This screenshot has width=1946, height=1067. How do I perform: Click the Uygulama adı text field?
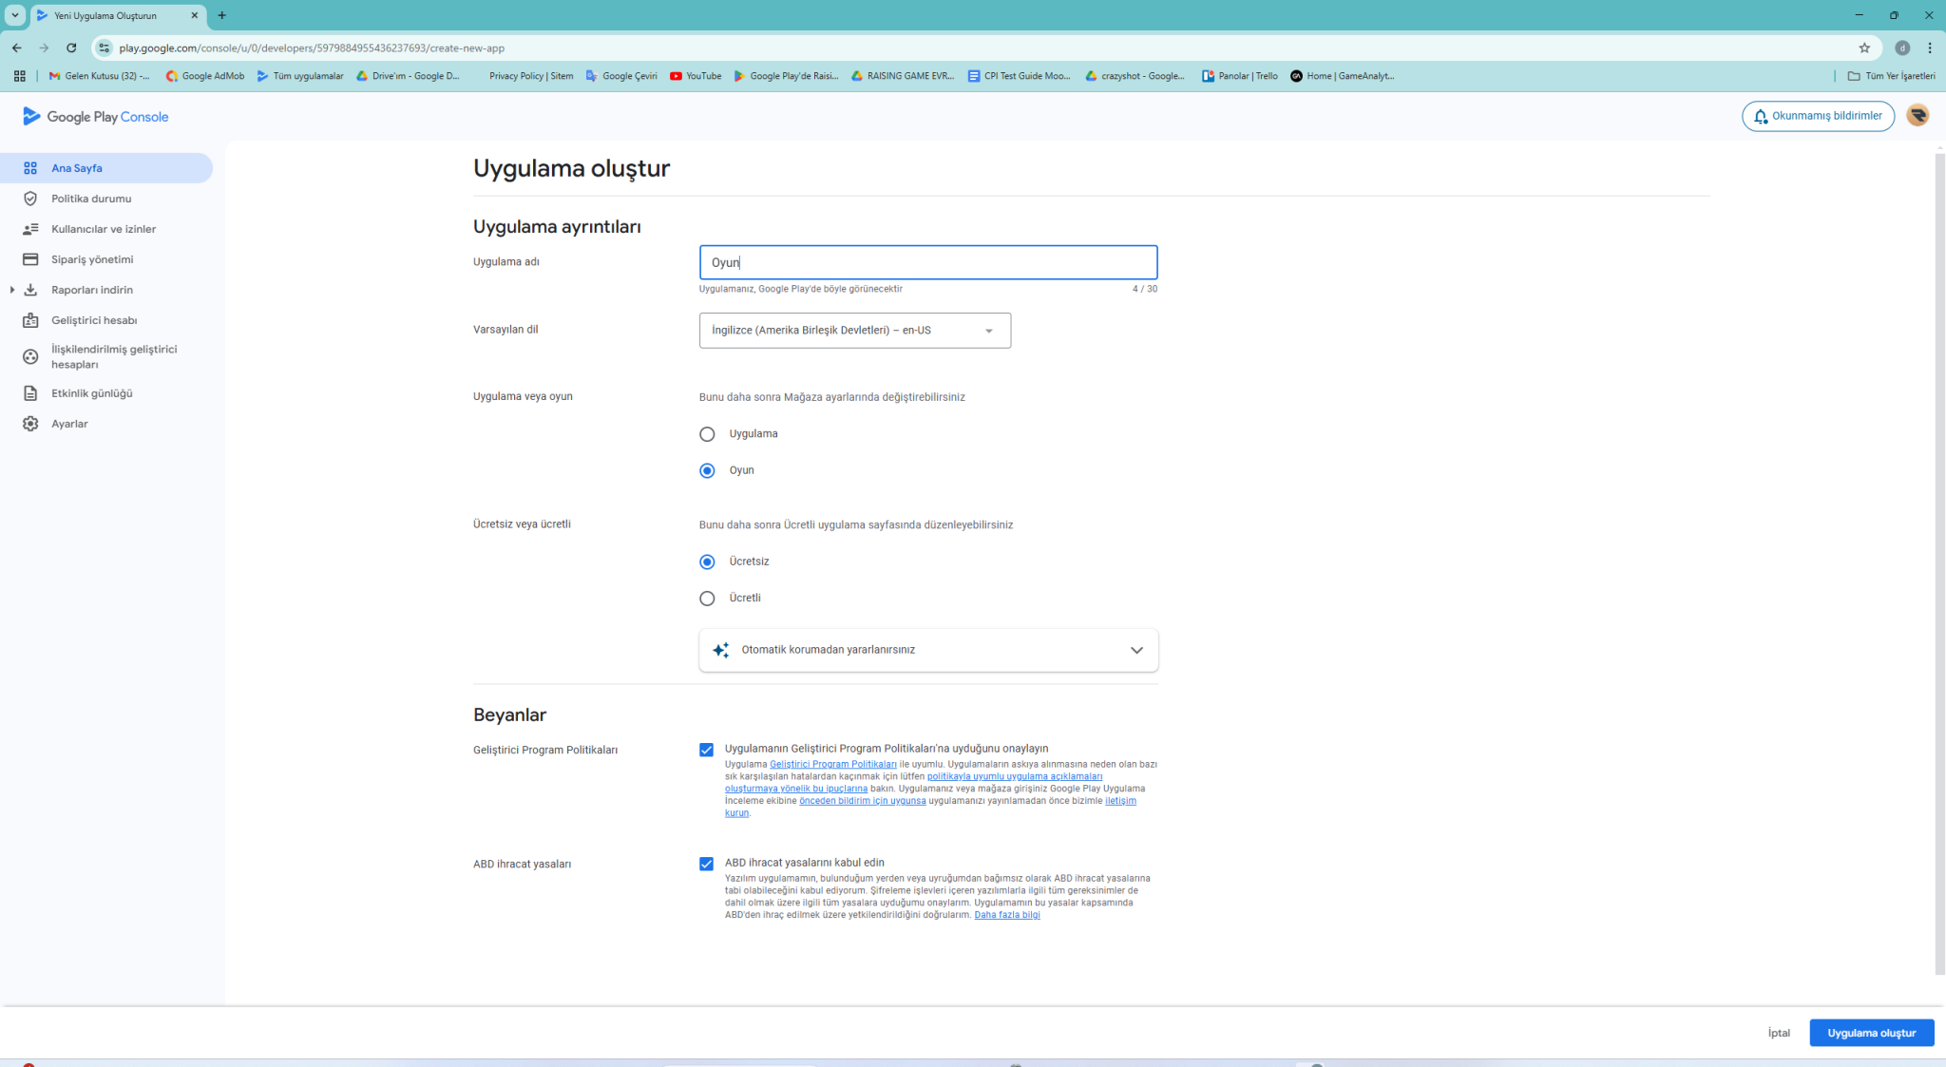927,262
